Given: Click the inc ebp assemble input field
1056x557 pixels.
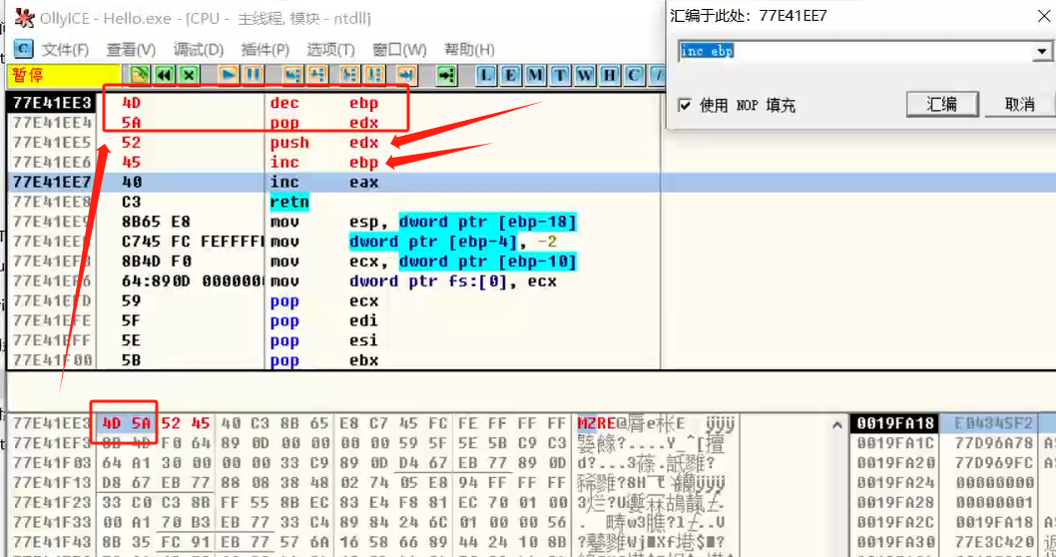Looking at the screenshot, I should (853, 52).
